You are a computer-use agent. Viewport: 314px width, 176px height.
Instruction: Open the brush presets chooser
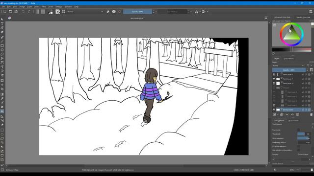click(x=63, y=12)
